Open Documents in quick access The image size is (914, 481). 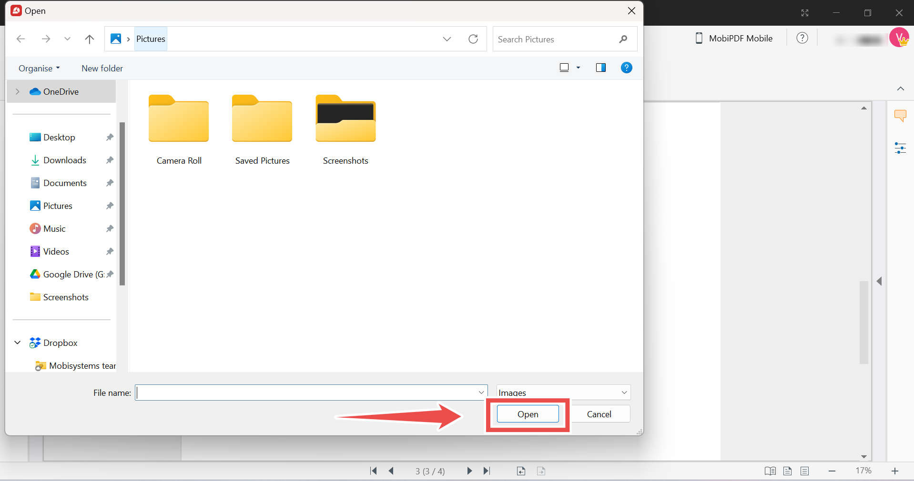click(x=65, y=183)
